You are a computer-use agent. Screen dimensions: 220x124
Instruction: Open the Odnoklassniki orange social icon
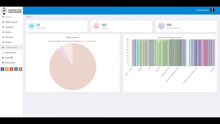coord(7,69)
